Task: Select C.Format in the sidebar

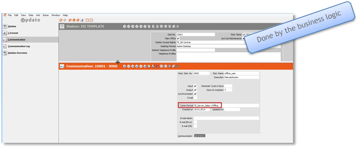Action: [x=13, y=33]
